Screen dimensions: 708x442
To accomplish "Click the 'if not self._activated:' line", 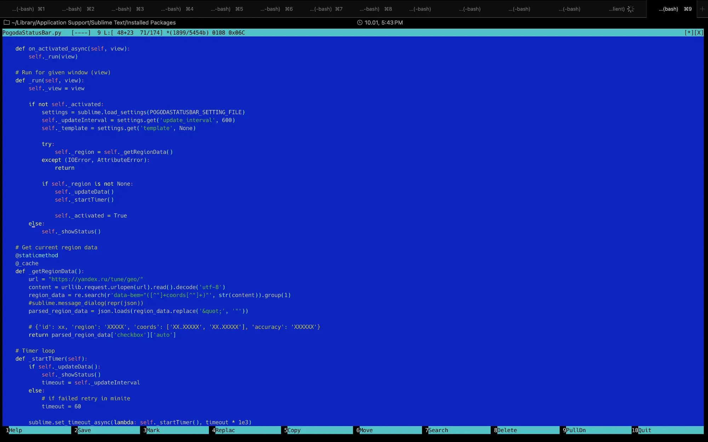I will coord(66,104).
